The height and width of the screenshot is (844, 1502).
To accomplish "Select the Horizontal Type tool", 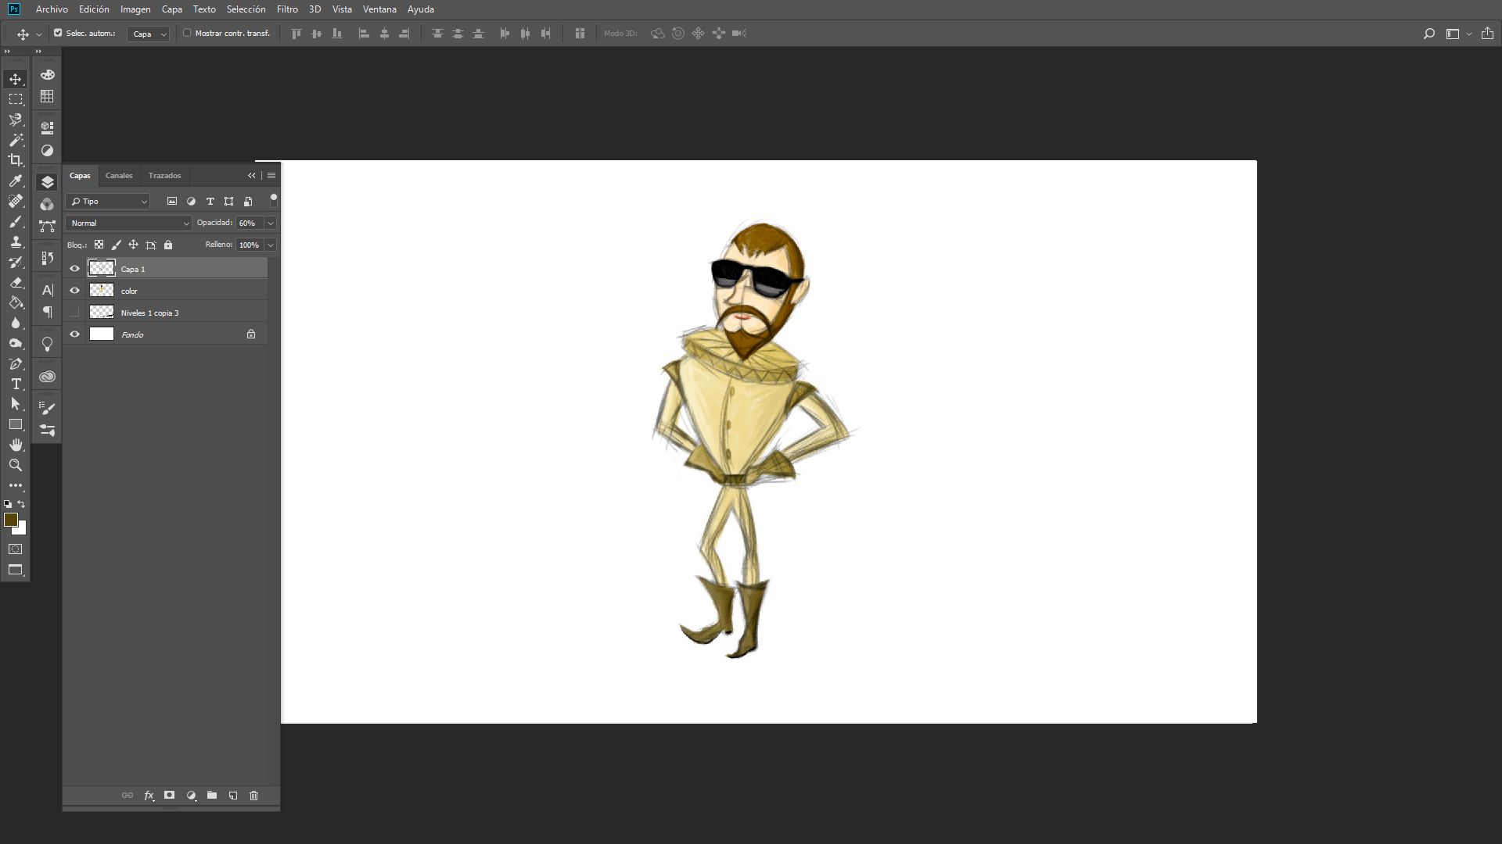I will click(x=16, y=384).
